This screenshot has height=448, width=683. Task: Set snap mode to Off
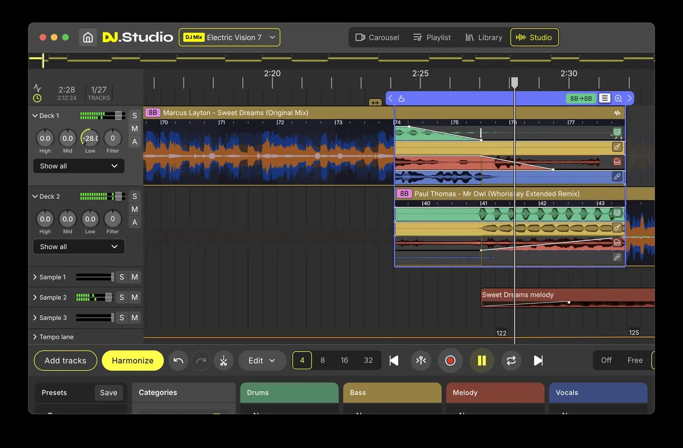tap(606, 361)
